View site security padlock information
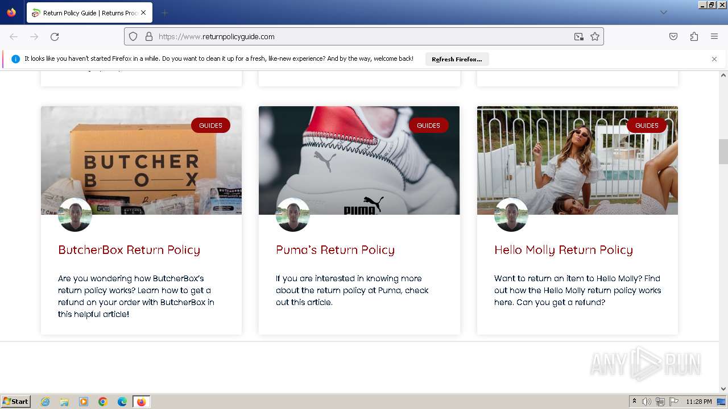 [x=149, y=36]
